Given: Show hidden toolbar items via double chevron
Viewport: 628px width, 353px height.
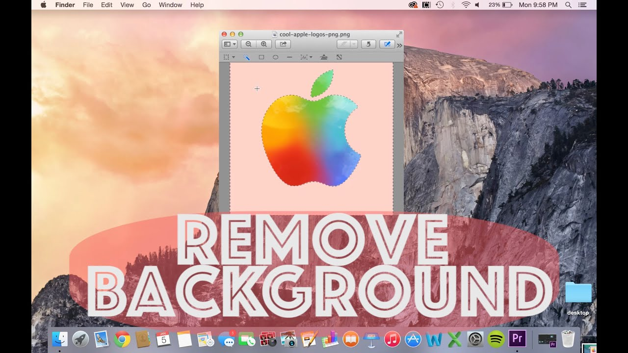Looking at the screenshot, I should coord(399,45).
